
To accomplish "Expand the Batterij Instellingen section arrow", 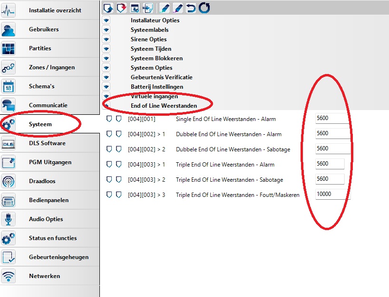I will coord(106,87).
